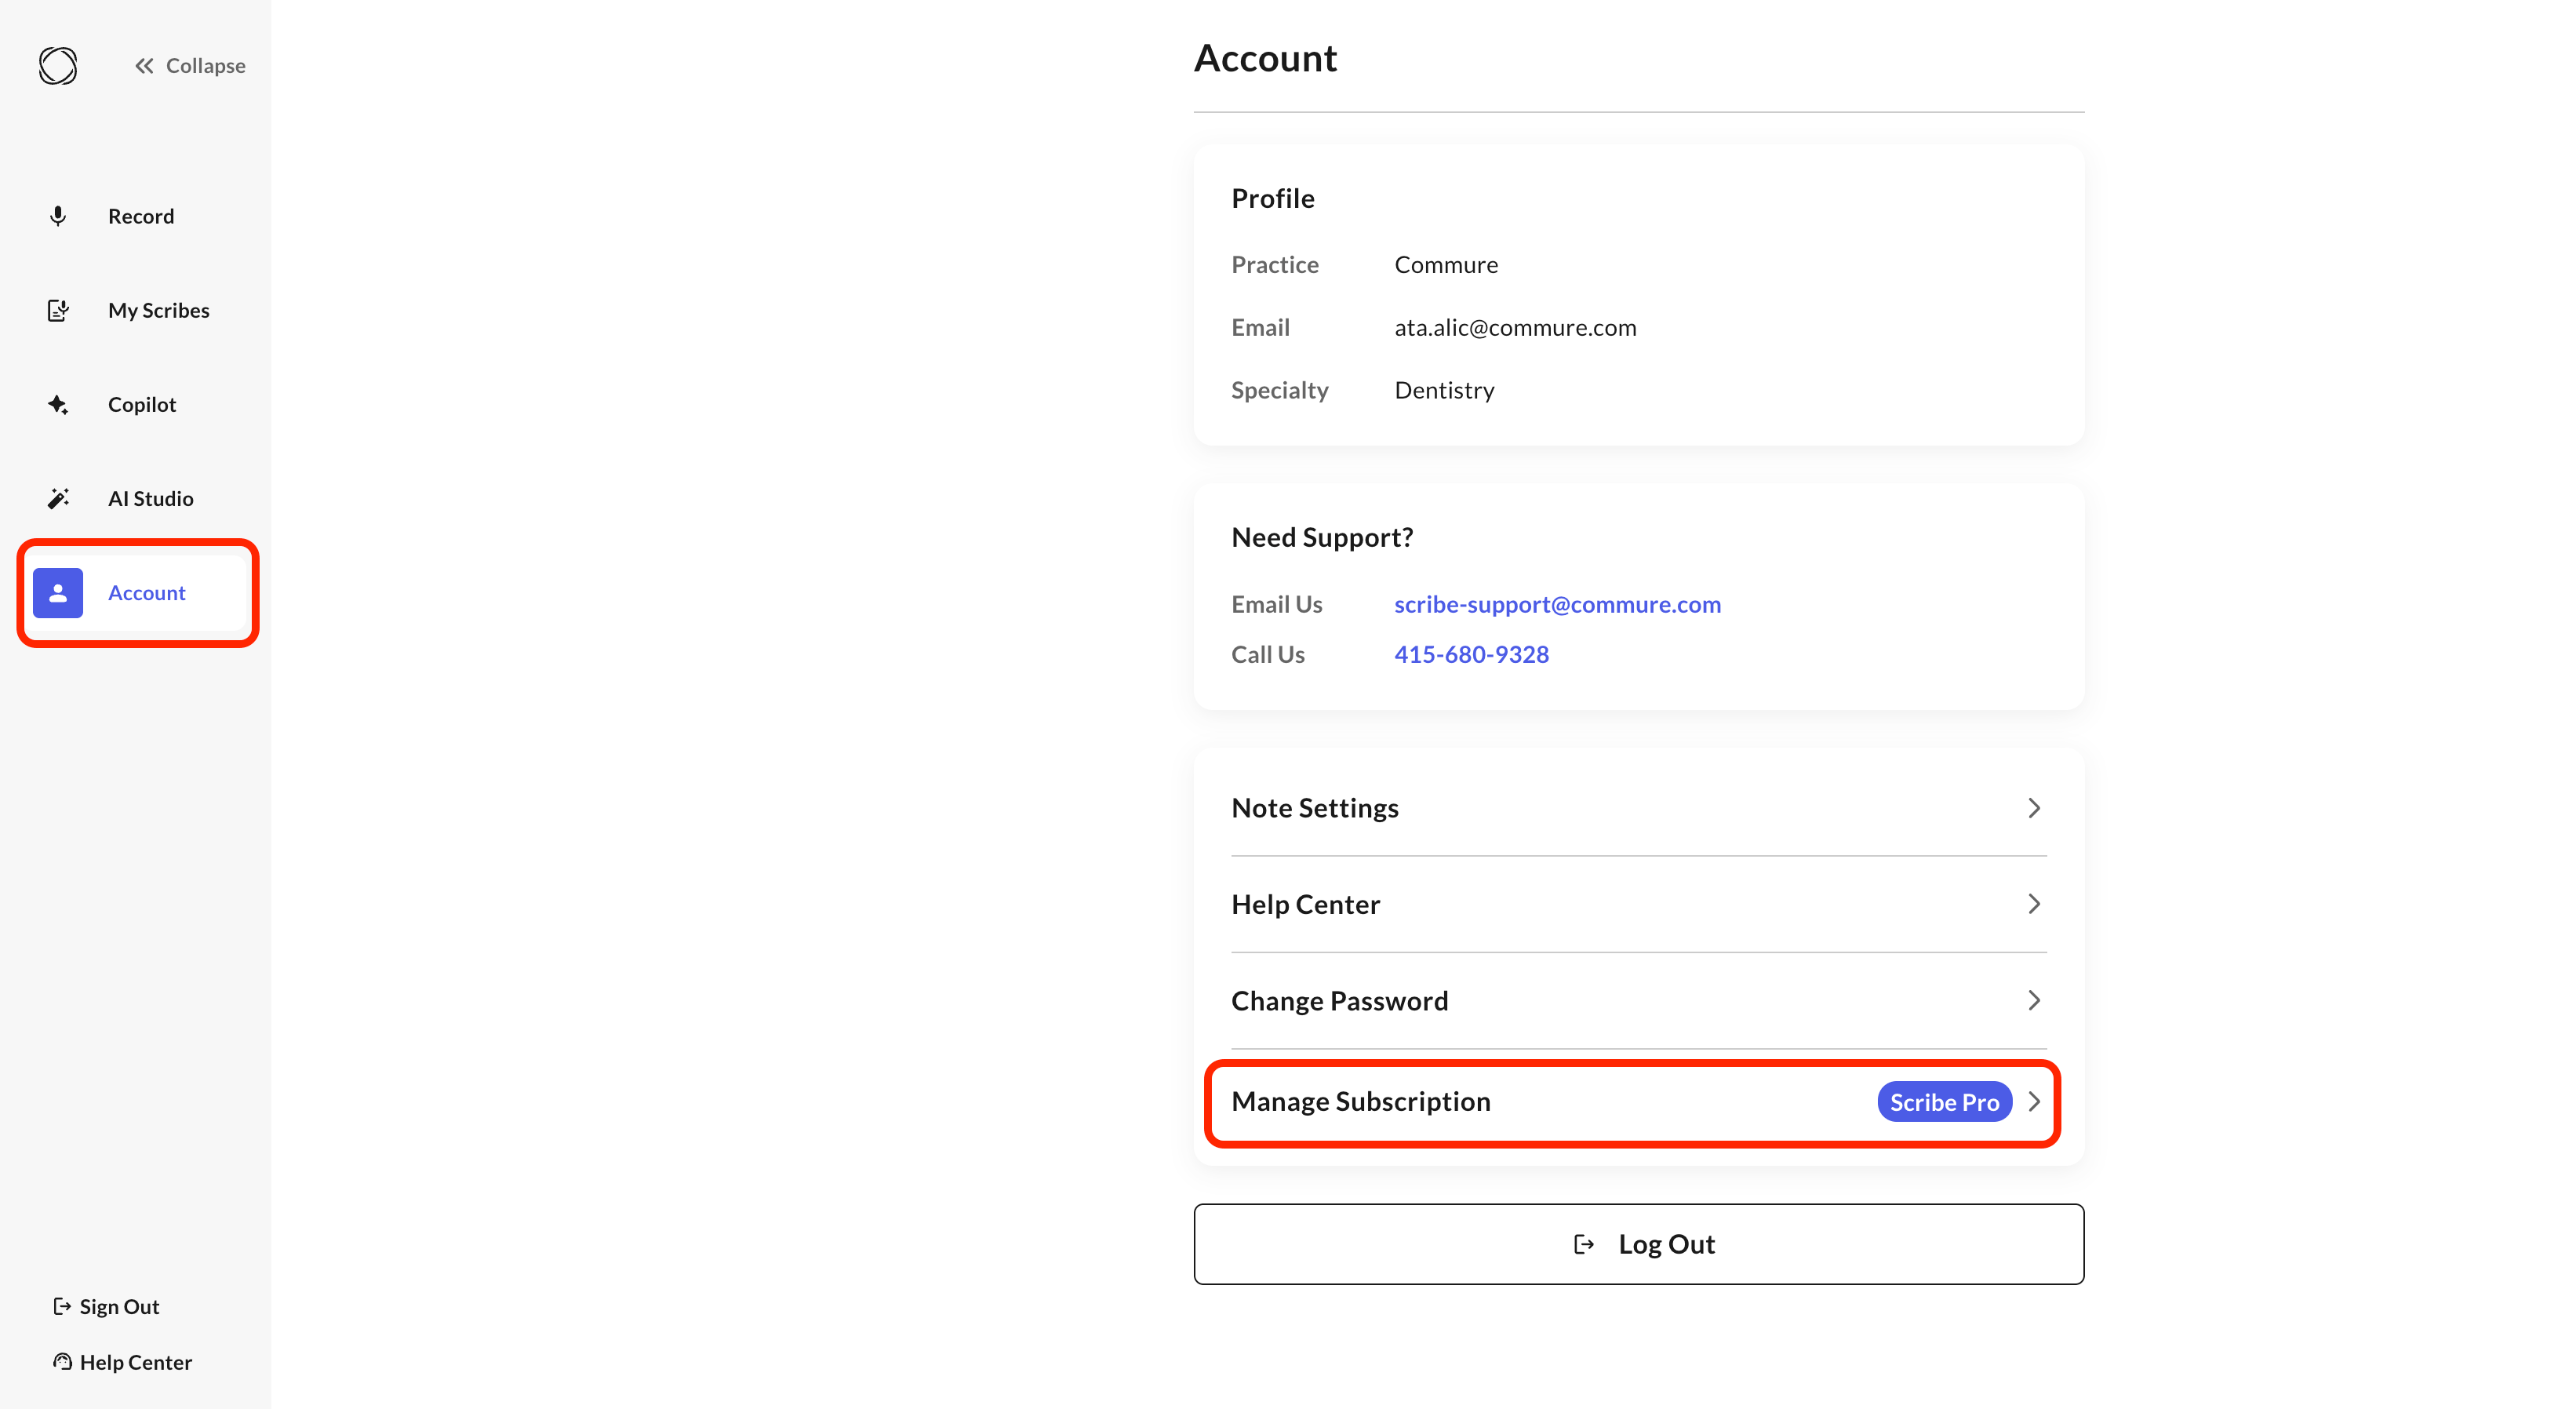The height and width of the screenshot is (1409, 2576).
Task: Click the Scribe Pro badge
Action: pyautogui.click(x=1944, y=1102)
